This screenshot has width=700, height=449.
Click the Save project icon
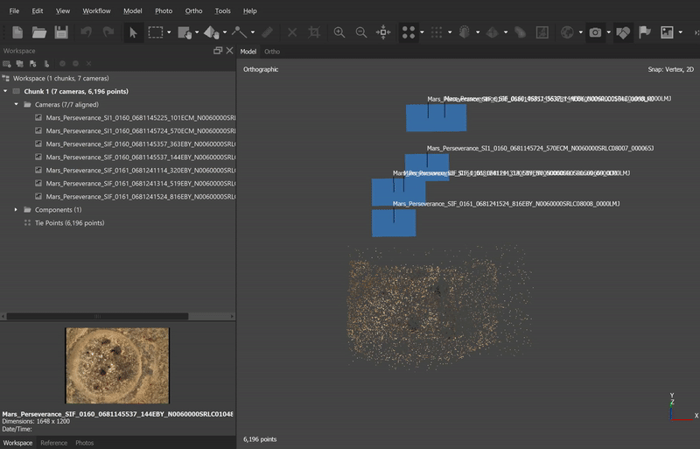click(61, 32)
